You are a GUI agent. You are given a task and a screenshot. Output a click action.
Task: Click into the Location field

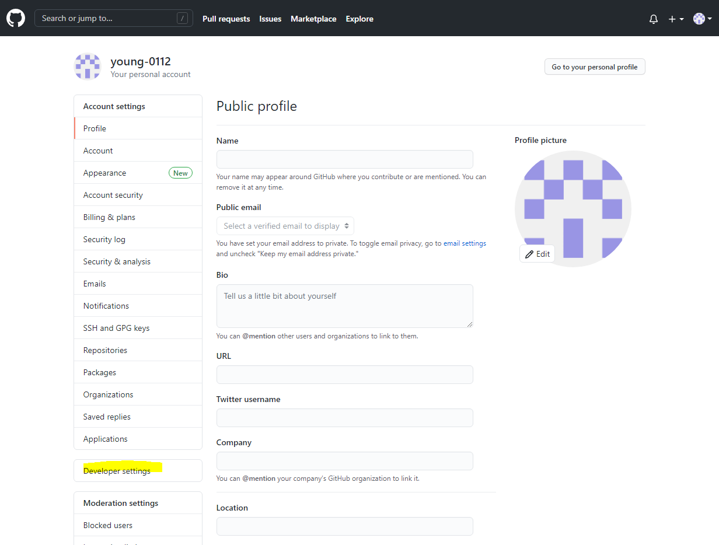click(344, 526)
